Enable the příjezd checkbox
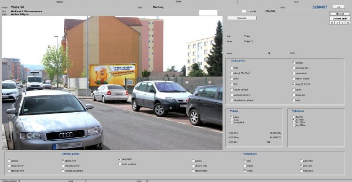The width and height of the screenshot is (352, 182). 245,166
